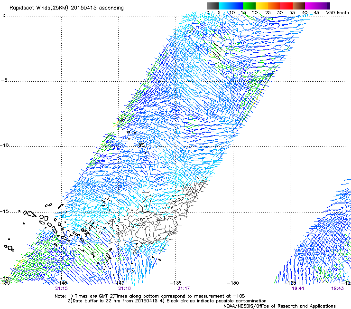
Task: Click the gray 0-5 knots color swatch
Action: [213, 6]
